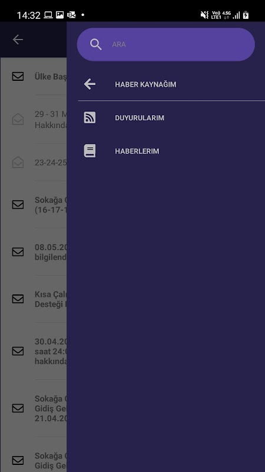The height and width of the screenshot is (472, 265).
Task: Tap the book icon for Haberlerim
Action: tap(90, 151)
